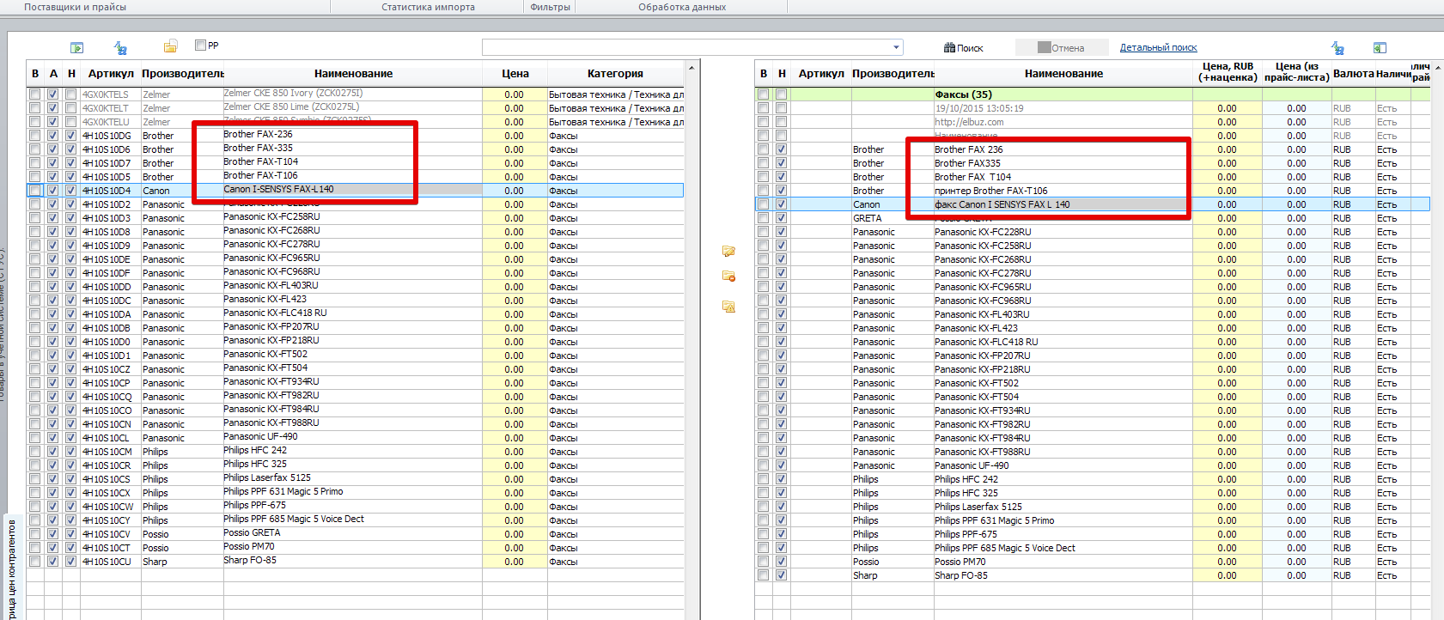This screenshot has width=1444, height=620.
Task: Toggle column Н checkbox for article 4H10S10CM
Action: click(70, 452)
